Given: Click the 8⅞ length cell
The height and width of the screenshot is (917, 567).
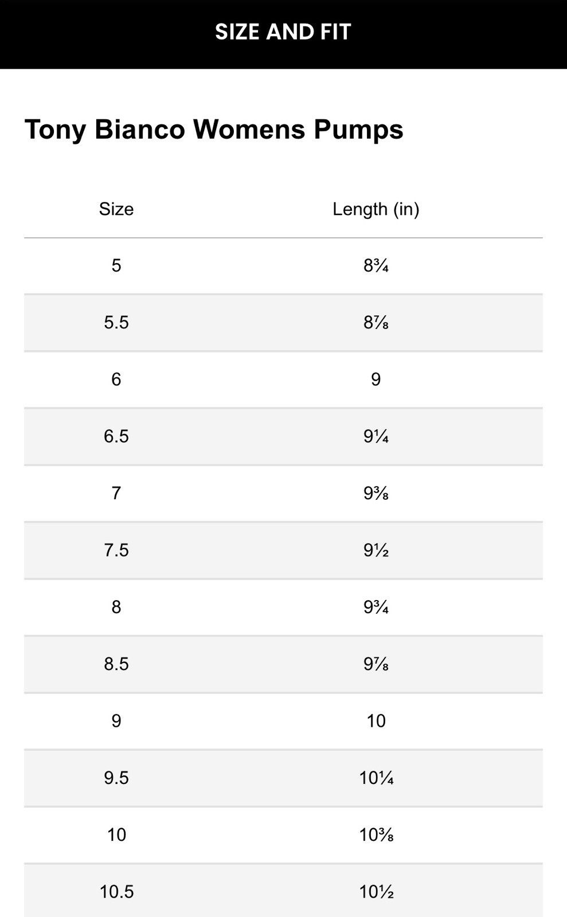Looking at the screenshot, I should 376,323.
